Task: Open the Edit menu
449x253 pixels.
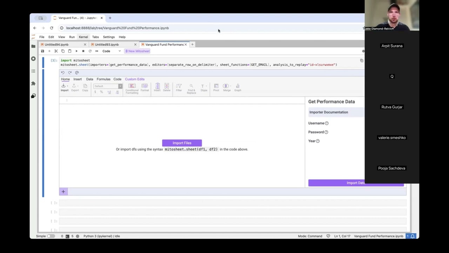Action: pos(51,37)
